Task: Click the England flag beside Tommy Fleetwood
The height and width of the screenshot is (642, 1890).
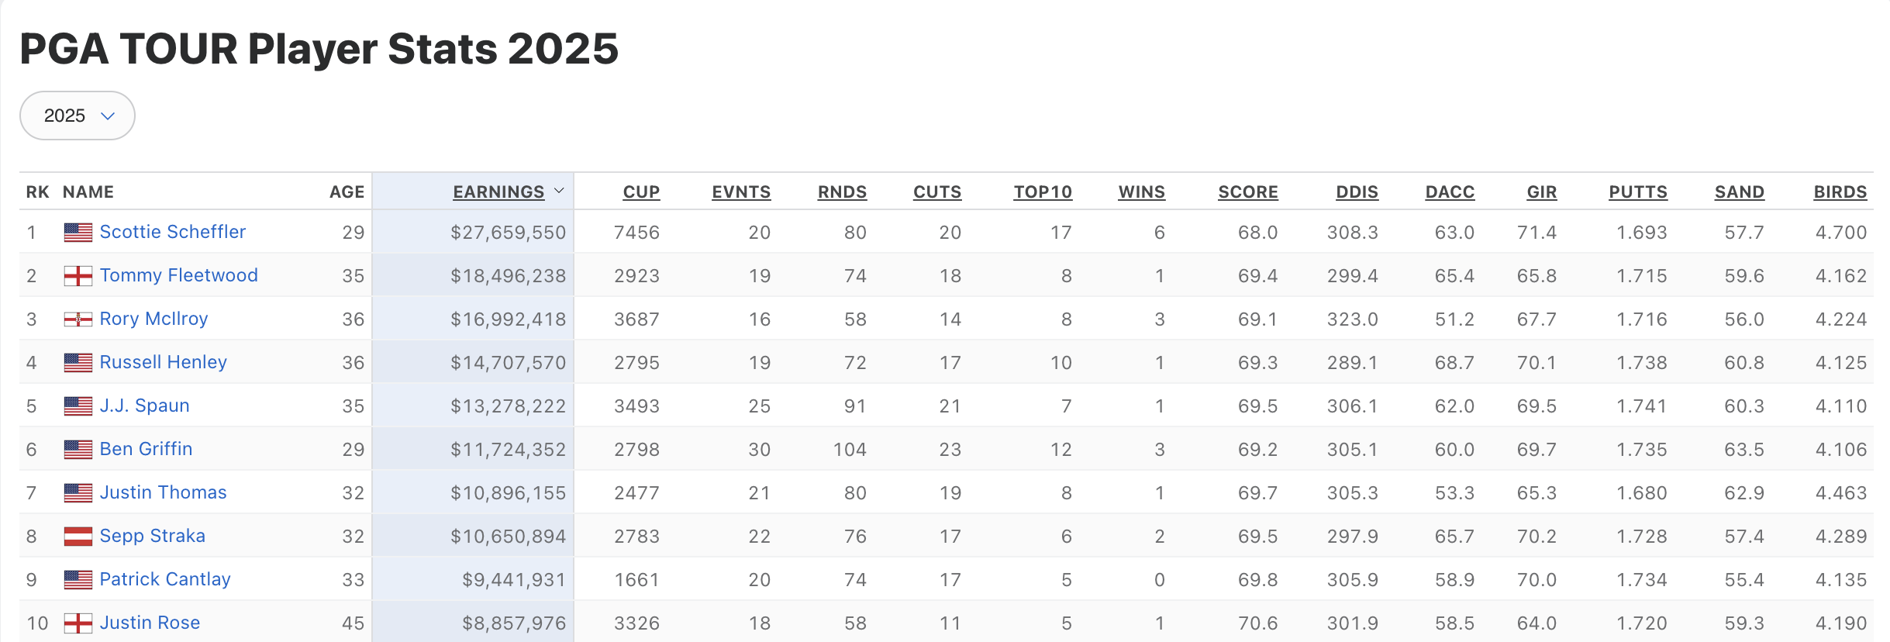Action: click(78, 276)
